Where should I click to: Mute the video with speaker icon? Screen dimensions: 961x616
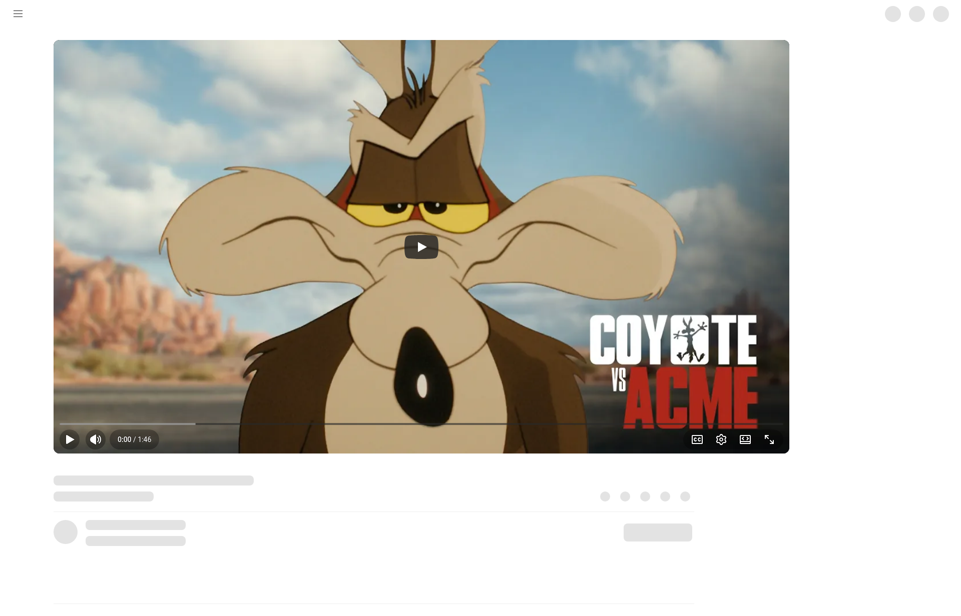96,439
